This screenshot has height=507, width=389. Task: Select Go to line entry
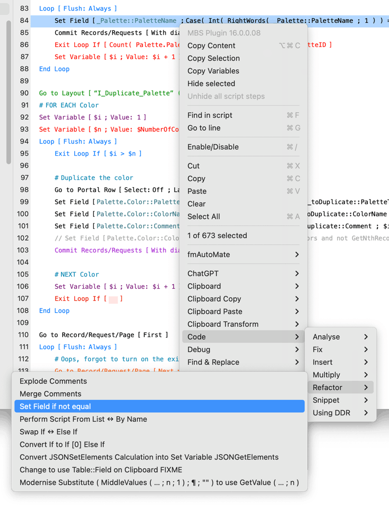(243, 128)
